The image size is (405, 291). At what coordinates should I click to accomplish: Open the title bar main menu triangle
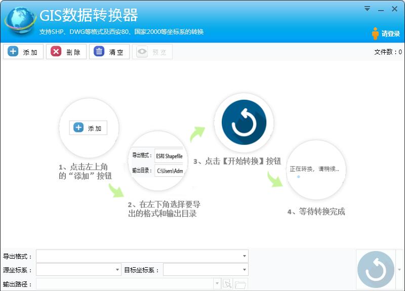pyautogui.click(x=367, y=9)
